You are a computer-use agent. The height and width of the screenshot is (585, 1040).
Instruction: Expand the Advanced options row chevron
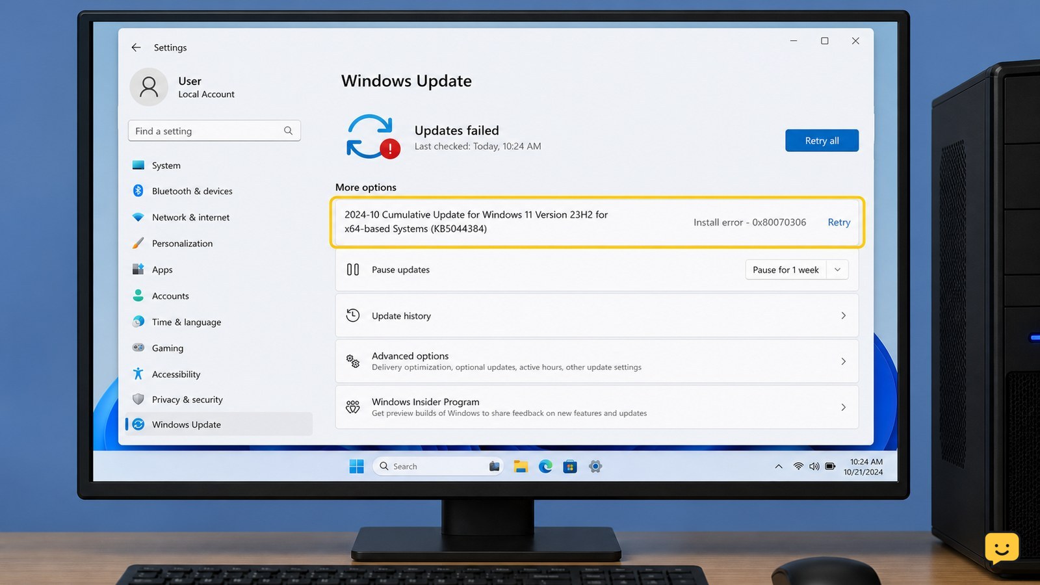coord(843,361)
